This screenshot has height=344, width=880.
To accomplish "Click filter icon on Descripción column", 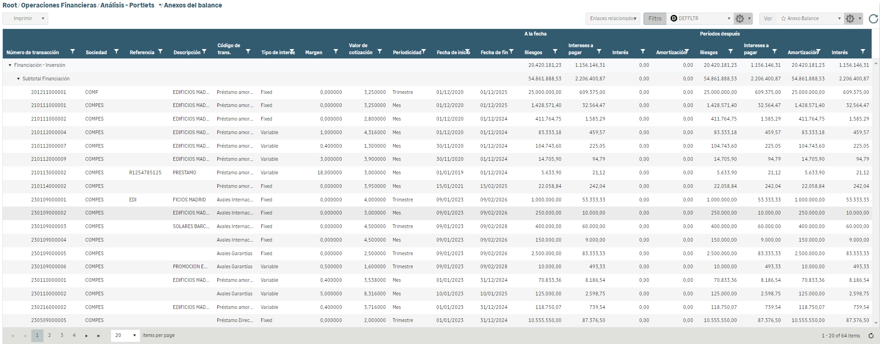I will tap(204, 52).
